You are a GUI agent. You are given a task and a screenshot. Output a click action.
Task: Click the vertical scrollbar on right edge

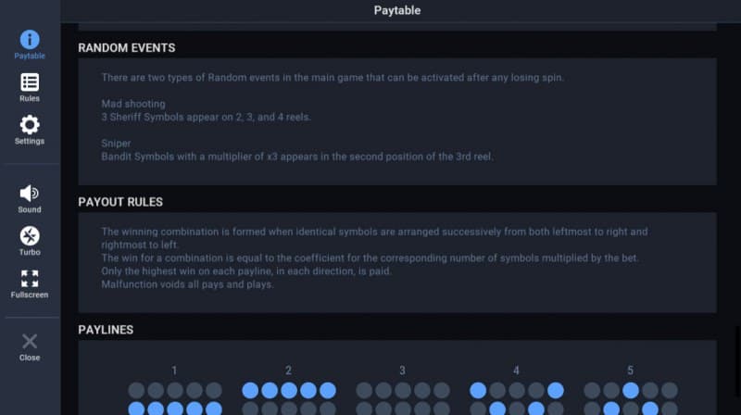[736, 347]
